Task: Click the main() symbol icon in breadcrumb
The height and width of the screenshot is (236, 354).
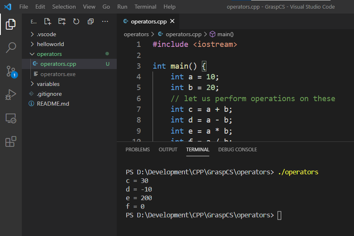Action: 213,34
